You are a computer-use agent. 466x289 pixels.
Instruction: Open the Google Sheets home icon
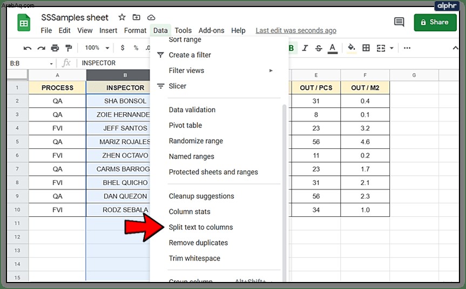click(x=24, y=23)
